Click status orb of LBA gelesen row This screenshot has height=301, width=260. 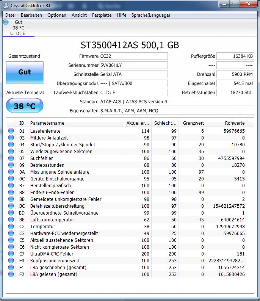11,274
